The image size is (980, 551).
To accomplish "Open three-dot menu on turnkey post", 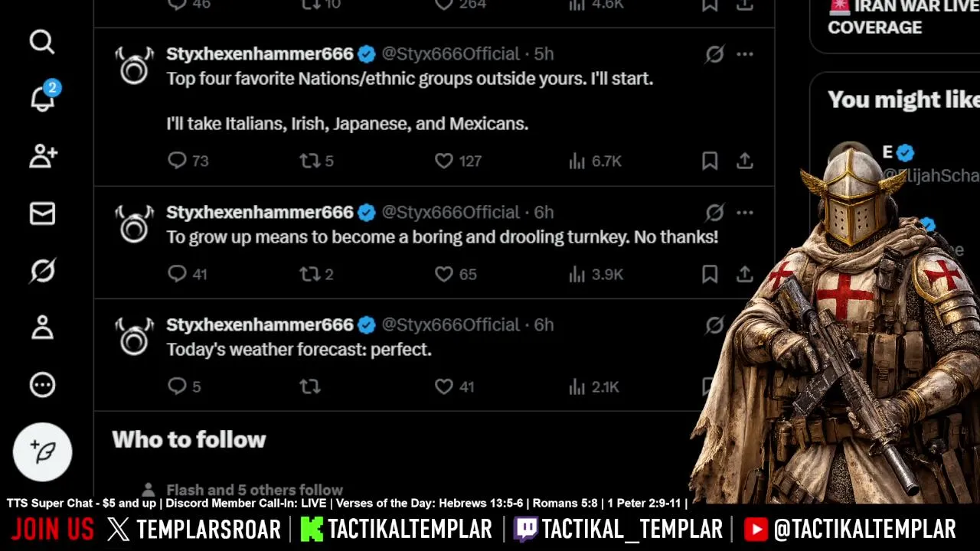I will tap(745, 213).
